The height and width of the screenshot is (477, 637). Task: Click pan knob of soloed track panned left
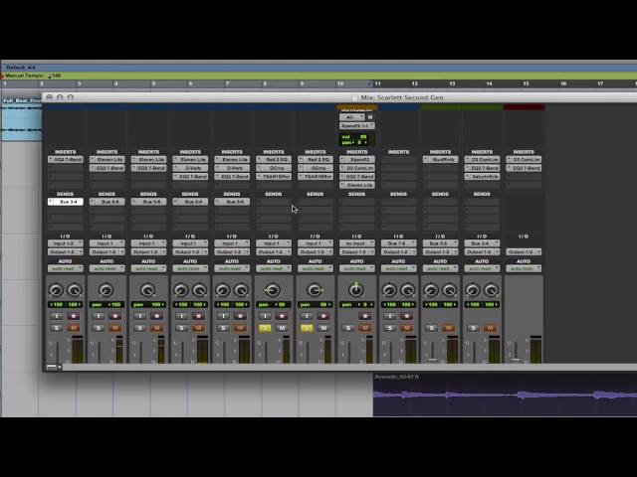pos(273,290)
